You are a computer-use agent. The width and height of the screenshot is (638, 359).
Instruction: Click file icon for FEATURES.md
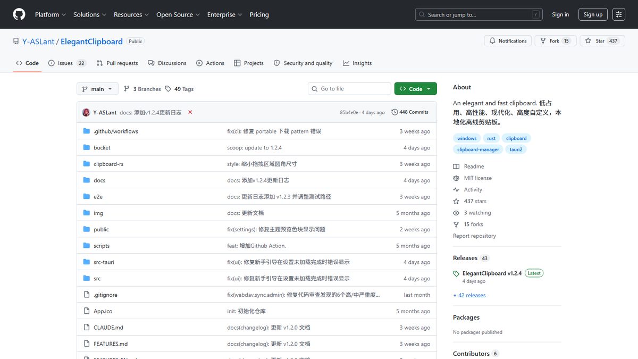[x=87, y=344]
